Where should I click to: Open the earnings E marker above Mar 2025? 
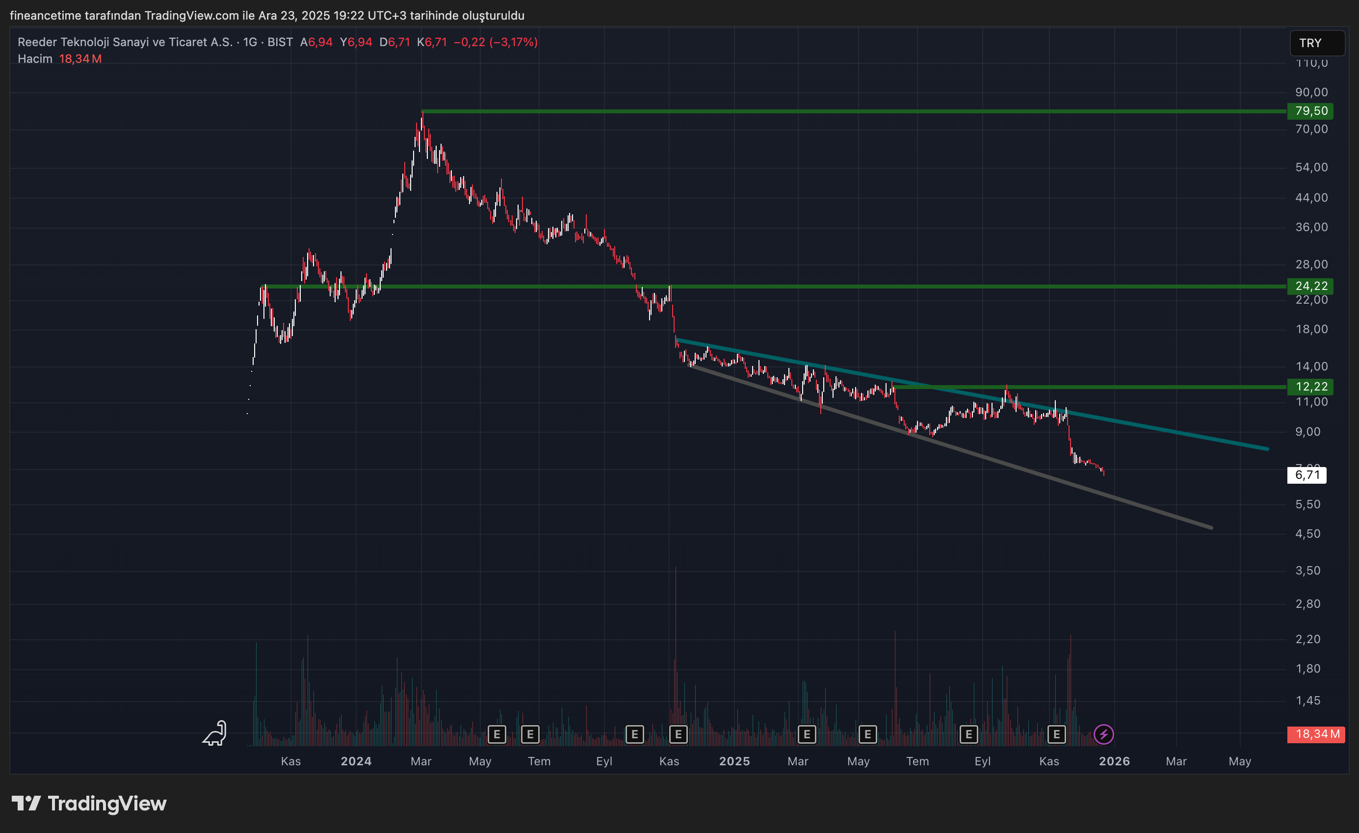point(807,734)
